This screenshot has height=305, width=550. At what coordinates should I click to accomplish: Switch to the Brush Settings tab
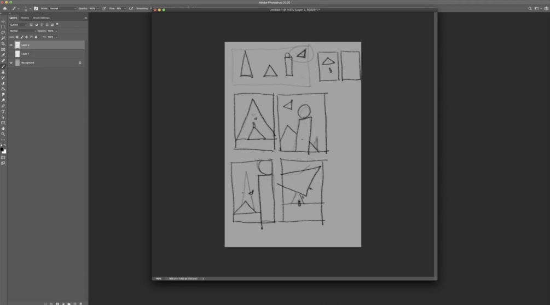tap(42, 18)
